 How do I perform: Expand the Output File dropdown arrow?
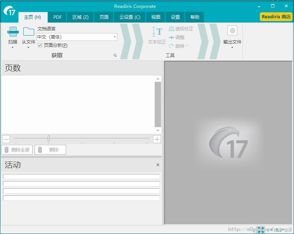232,48
